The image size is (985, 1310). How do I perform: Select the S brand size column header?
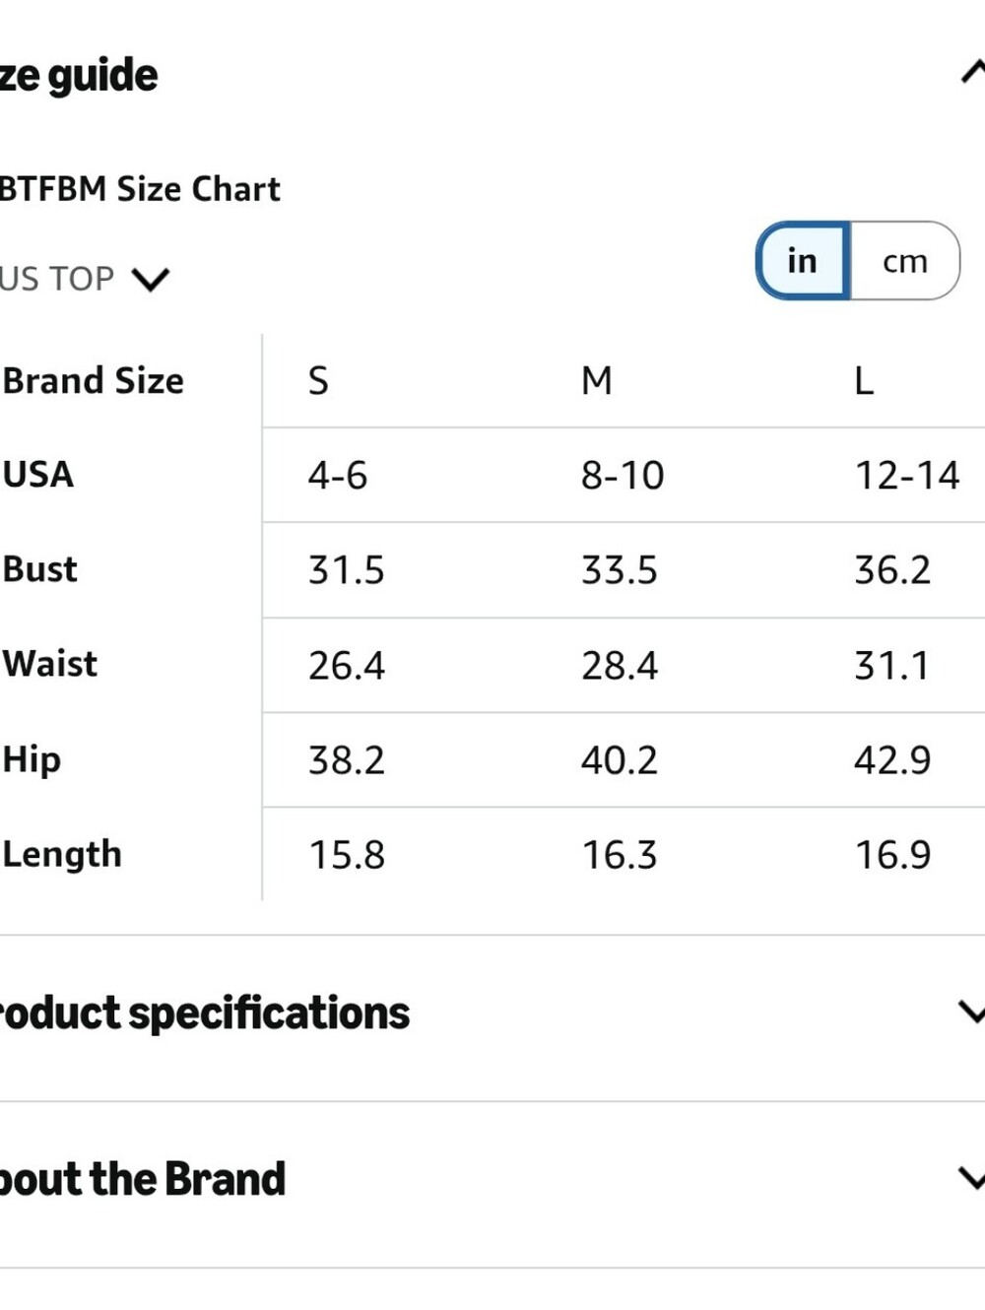318,381
